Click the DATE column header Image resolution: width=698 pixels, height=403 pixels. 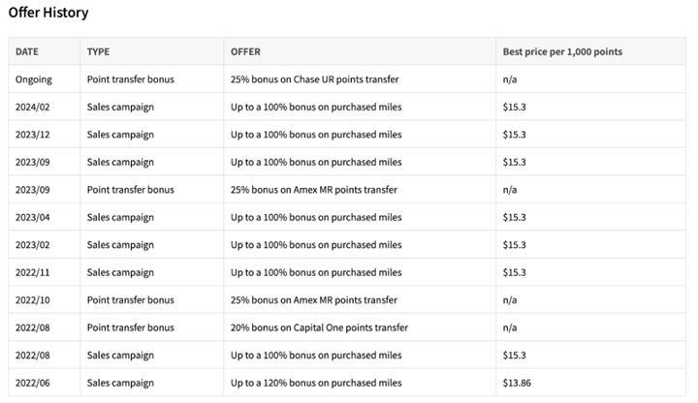coord(27,51)
